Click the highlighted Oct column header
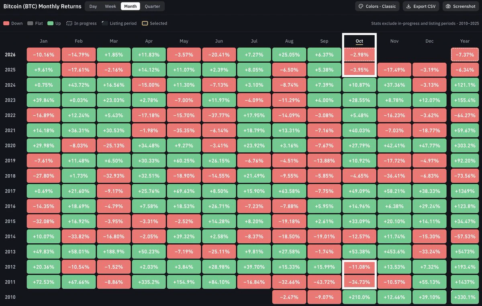The width and height of the screenshot is (482, 306). coord(359,41)
